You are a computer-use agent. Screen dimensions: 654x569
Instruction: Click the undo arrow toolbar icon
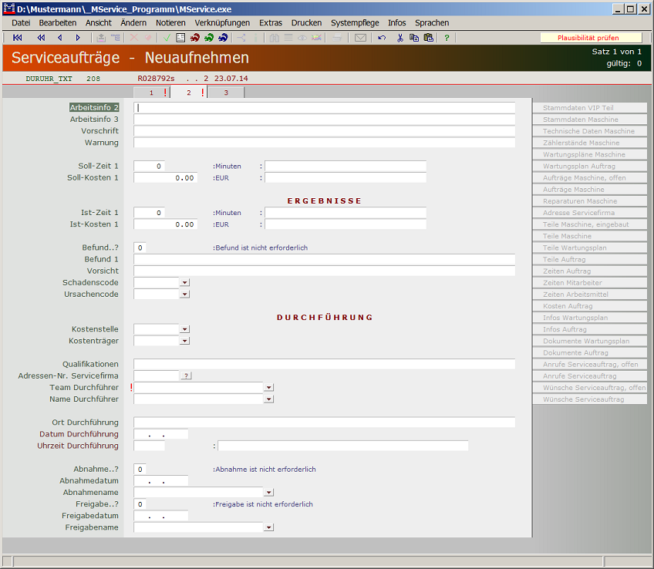click(382, 38)
